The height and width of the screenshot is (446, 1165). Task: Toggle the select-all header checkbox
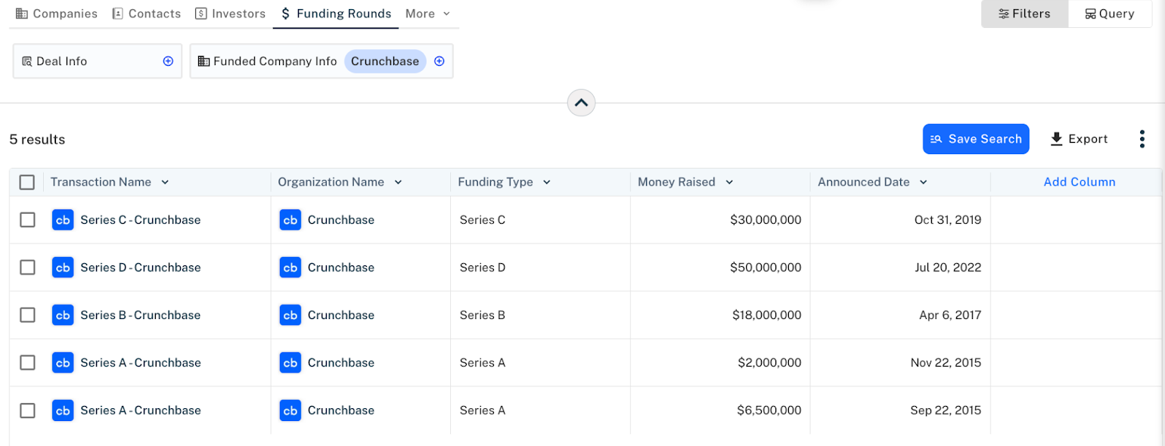click(x=27, y=182)
